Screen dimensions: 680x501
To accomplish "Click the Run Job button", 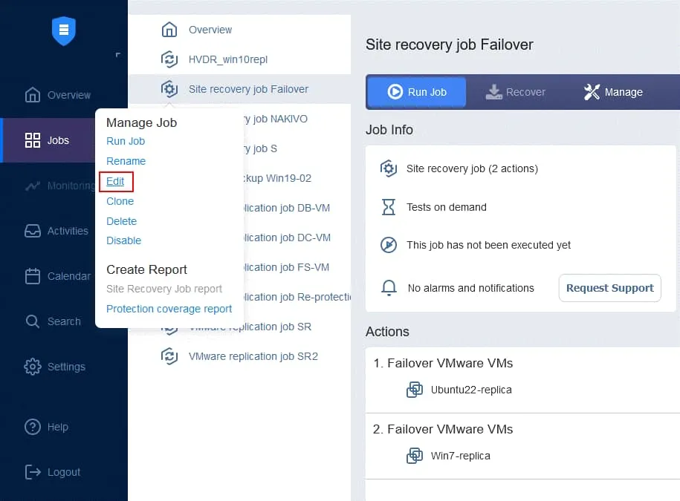I will coord(416,91).
